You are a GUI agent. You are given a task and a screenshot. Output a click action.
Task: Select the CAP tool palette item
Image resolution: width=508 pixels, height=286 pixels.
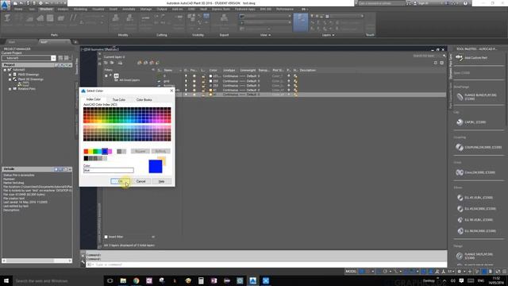471,122
